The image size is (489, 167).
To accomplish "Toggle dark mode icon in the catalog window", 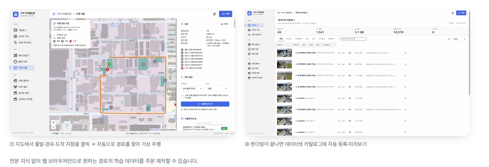I will [453, 13].
